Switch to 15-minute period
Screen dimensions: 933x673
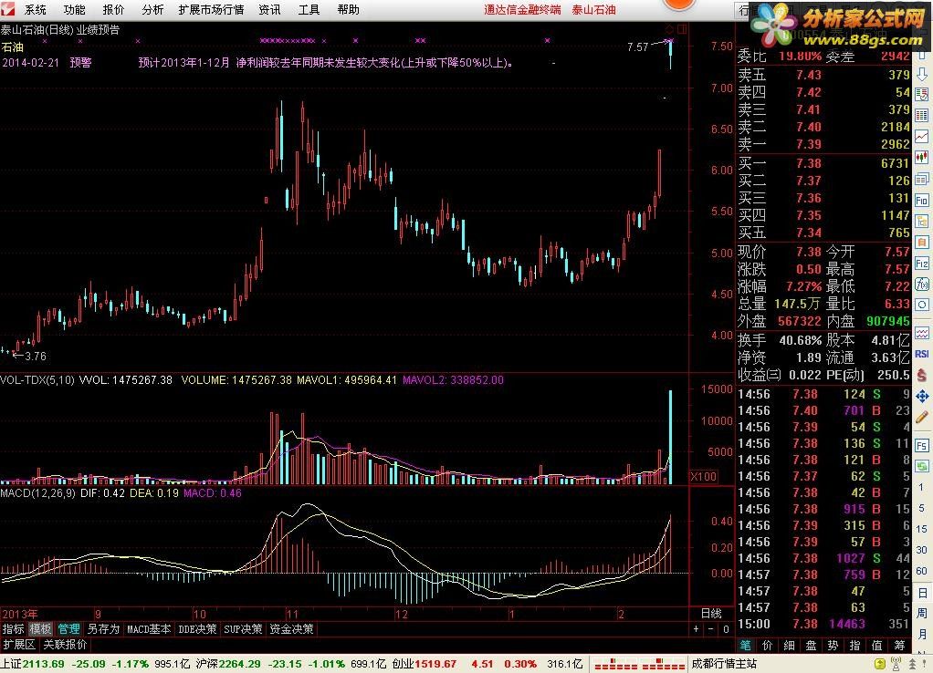point(922,529)
